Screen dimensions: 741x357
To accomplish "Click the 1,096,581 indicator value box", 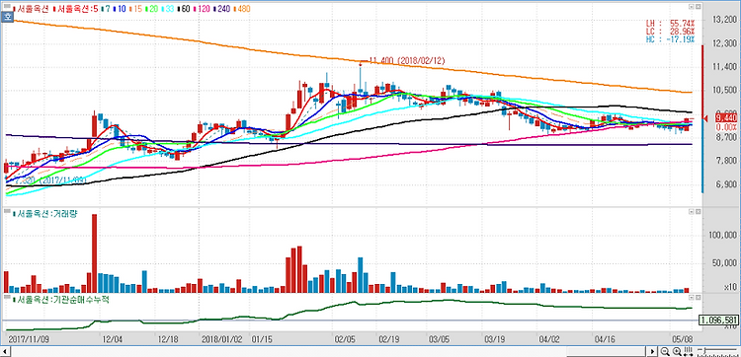I will pos(719,321).
